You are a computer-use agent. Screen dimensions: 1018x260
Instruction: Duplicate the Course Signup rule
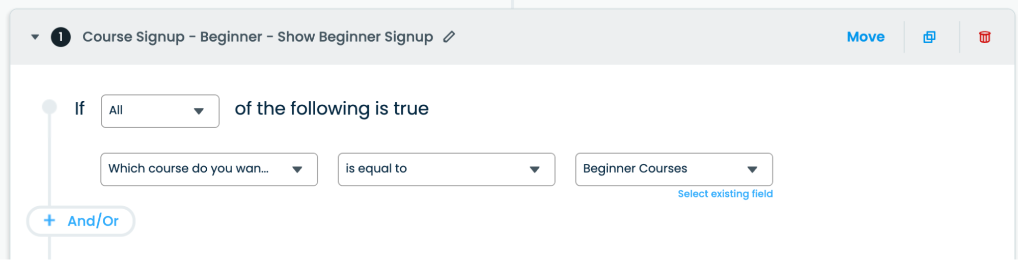coord(929,37)
